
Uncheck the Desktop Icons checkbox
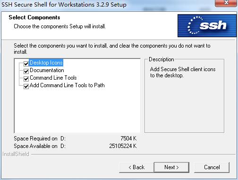[x=26, y=64]
